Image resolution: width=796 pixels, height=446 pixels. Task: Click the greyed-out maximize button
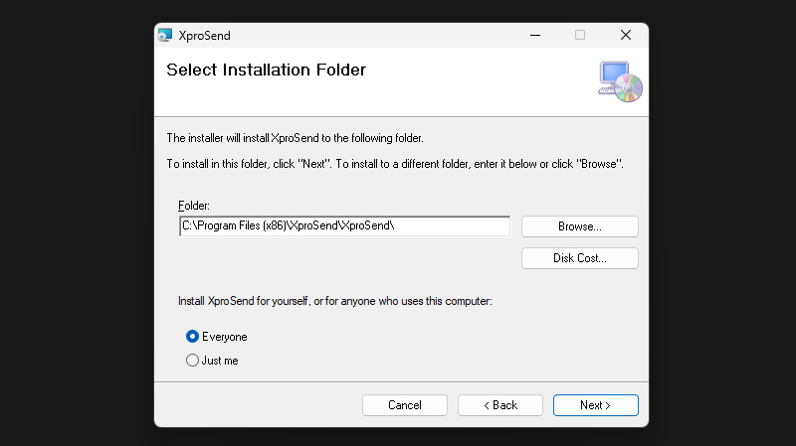click(580, 35)
